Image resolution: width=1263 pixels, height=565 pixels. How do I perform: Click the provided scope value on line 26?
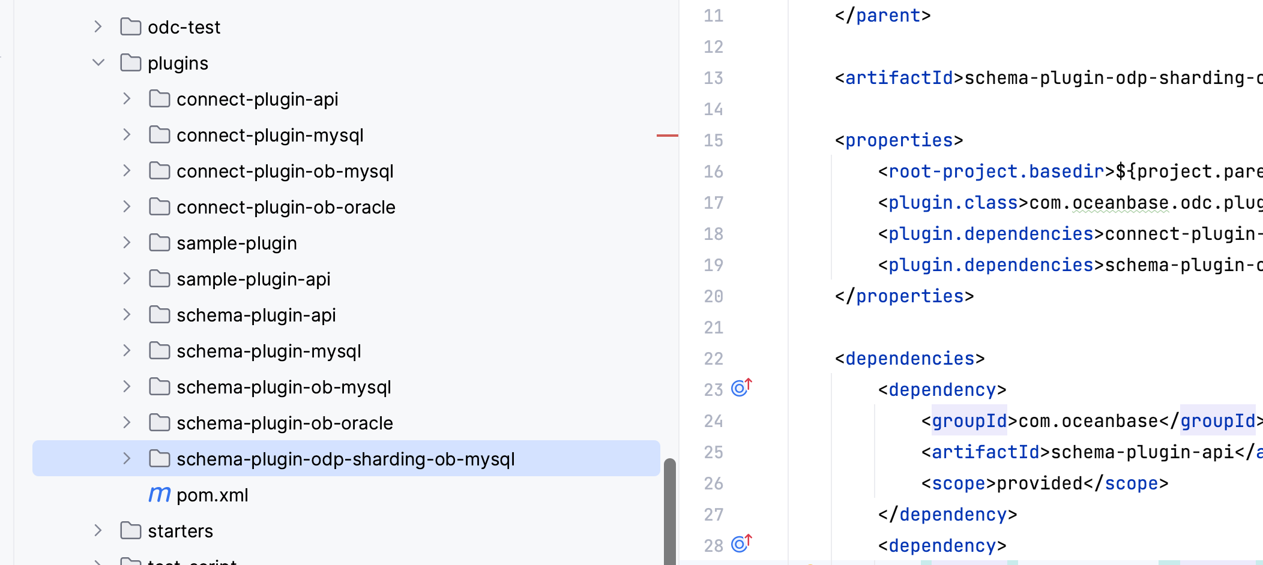pos(1040,483)
